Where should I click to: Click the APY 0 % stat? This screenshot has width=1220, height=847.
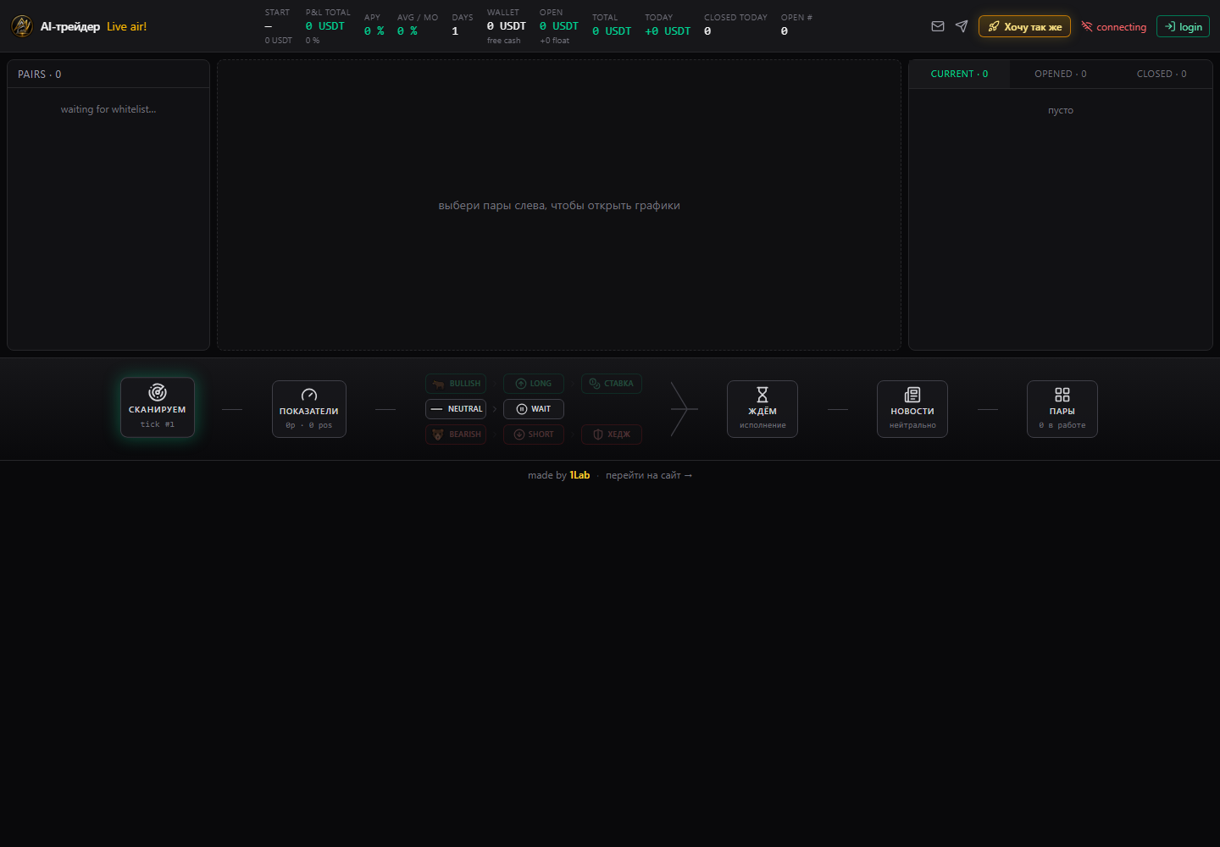pyautogui.click(x=374, y=25)
